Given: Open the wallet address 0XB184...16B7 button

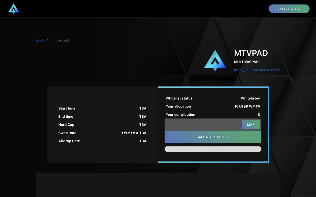Looking at the screenshot, I should click(289, 9).
